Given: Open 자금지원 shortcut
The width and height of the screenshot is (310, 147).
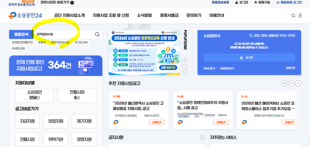Looking at the screenshot, I should [27, 121].
